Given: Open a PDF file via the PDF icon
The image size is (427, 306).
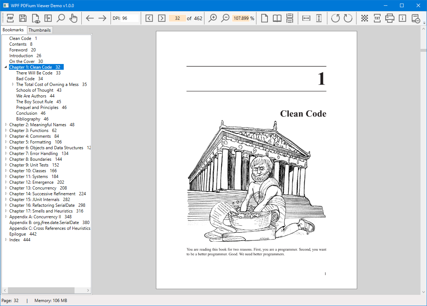Looking at the screenshot, I should click(x=10, y=18).
